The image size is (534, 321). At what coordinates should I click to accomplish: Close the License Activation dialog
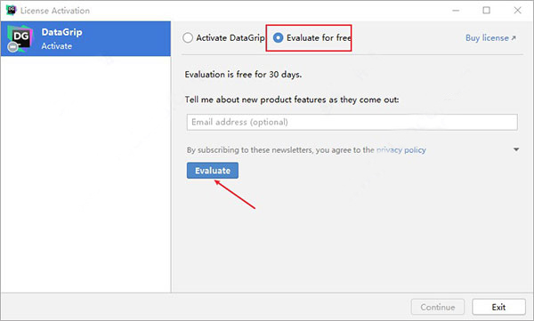[517, 11]
